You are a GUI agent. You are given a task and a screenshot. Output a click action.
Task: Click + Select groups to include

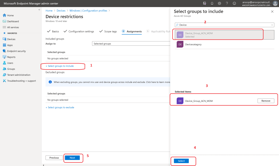(x=60, y=66)
